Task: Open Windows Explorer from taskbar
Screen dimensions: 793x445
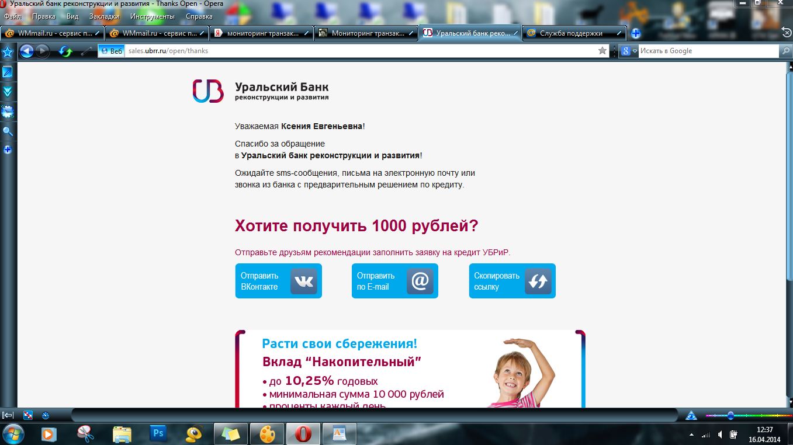Action: pyautogui.click(x=122, y=434)
